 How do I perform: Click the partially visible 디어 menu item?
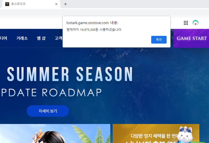tap(4, 38)
